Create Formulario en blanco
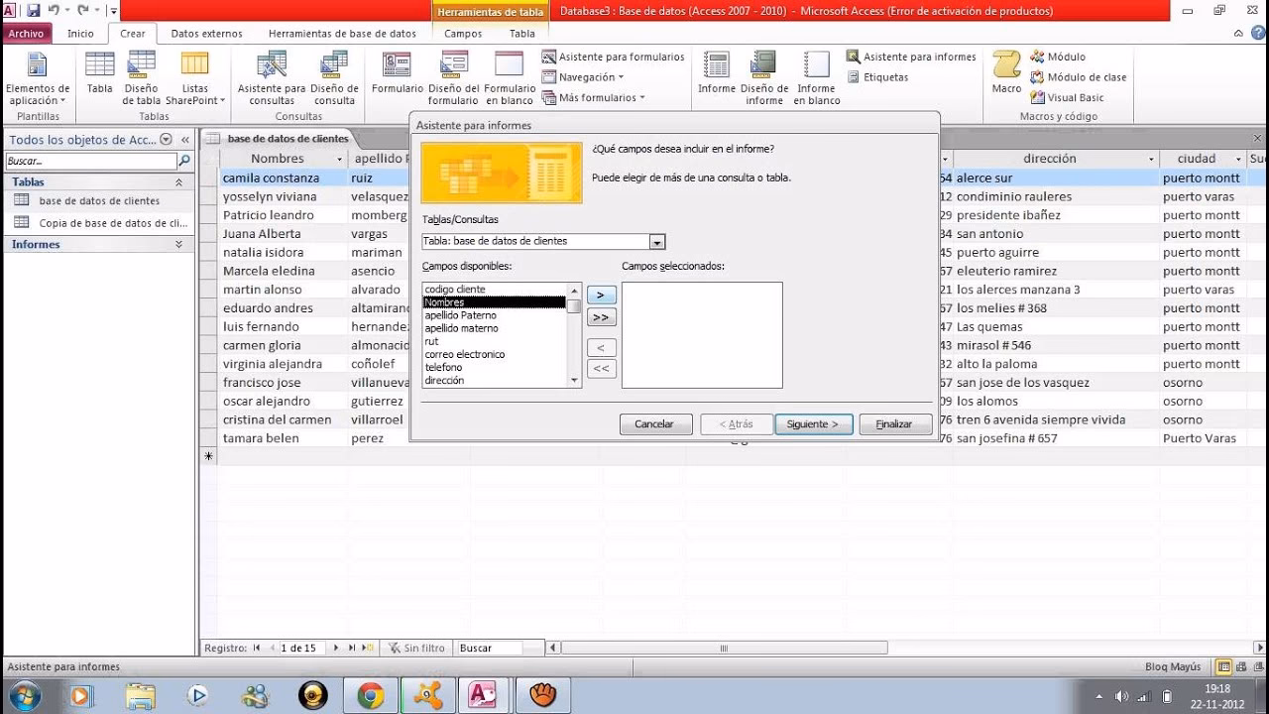1269x714 pixels. (509, 78)
